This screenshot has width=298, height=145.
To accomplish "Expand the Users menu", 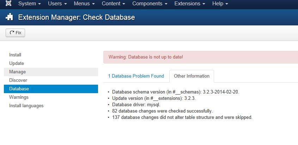I will (57, 4).
